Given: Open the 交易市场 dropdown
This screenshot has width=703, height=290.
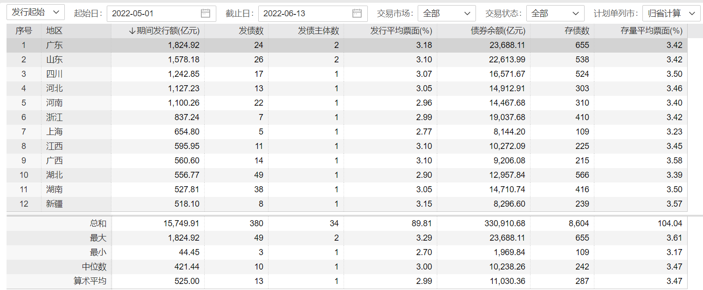Looking at the screenshot, I should 446,13.
